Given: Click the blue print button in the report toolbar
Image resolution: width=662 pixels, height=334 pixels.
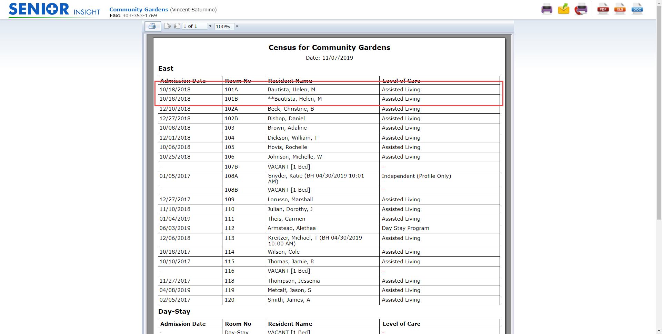Looking at the screenshot, I should click(x=152, y=26).
